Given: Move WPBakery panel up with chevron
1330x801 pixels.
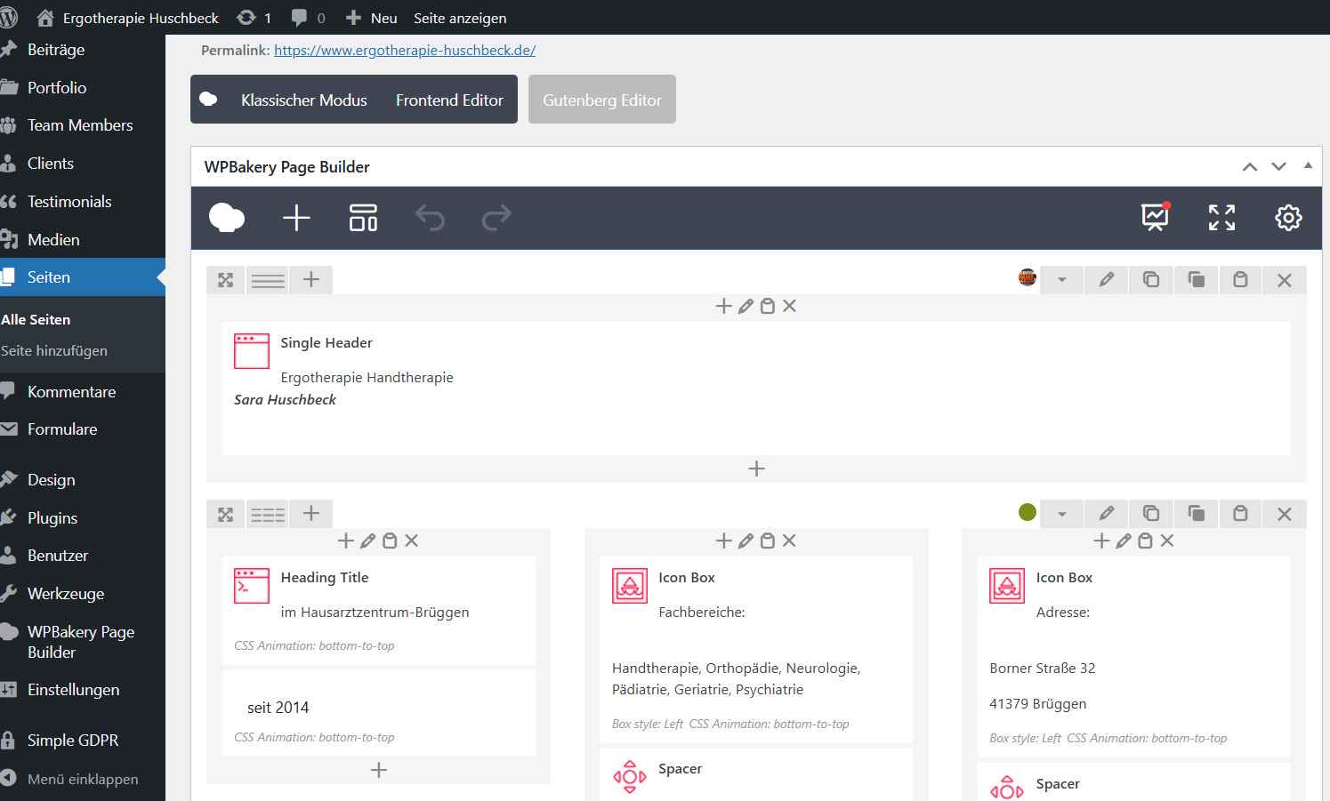Looking at the screenshot, I should (1250, 166).
